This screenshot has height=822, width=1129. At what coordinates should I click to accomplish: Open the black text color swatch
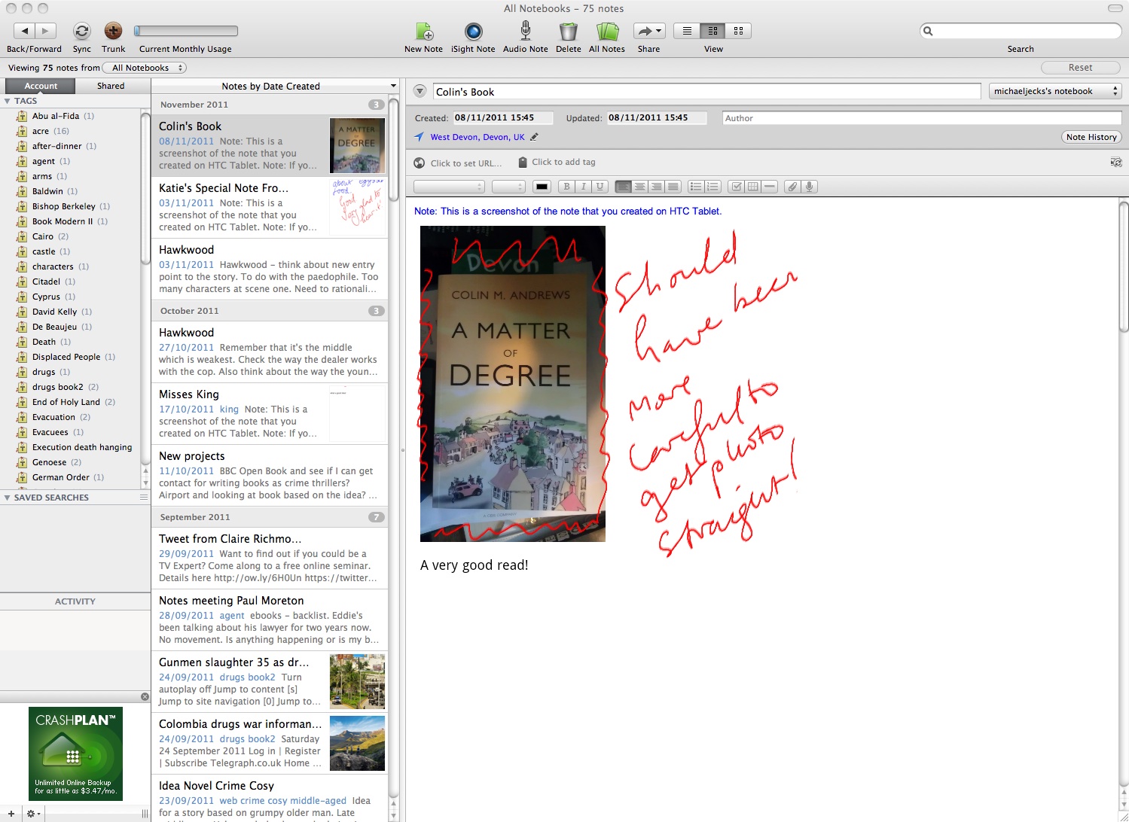[x=542, y=187]
